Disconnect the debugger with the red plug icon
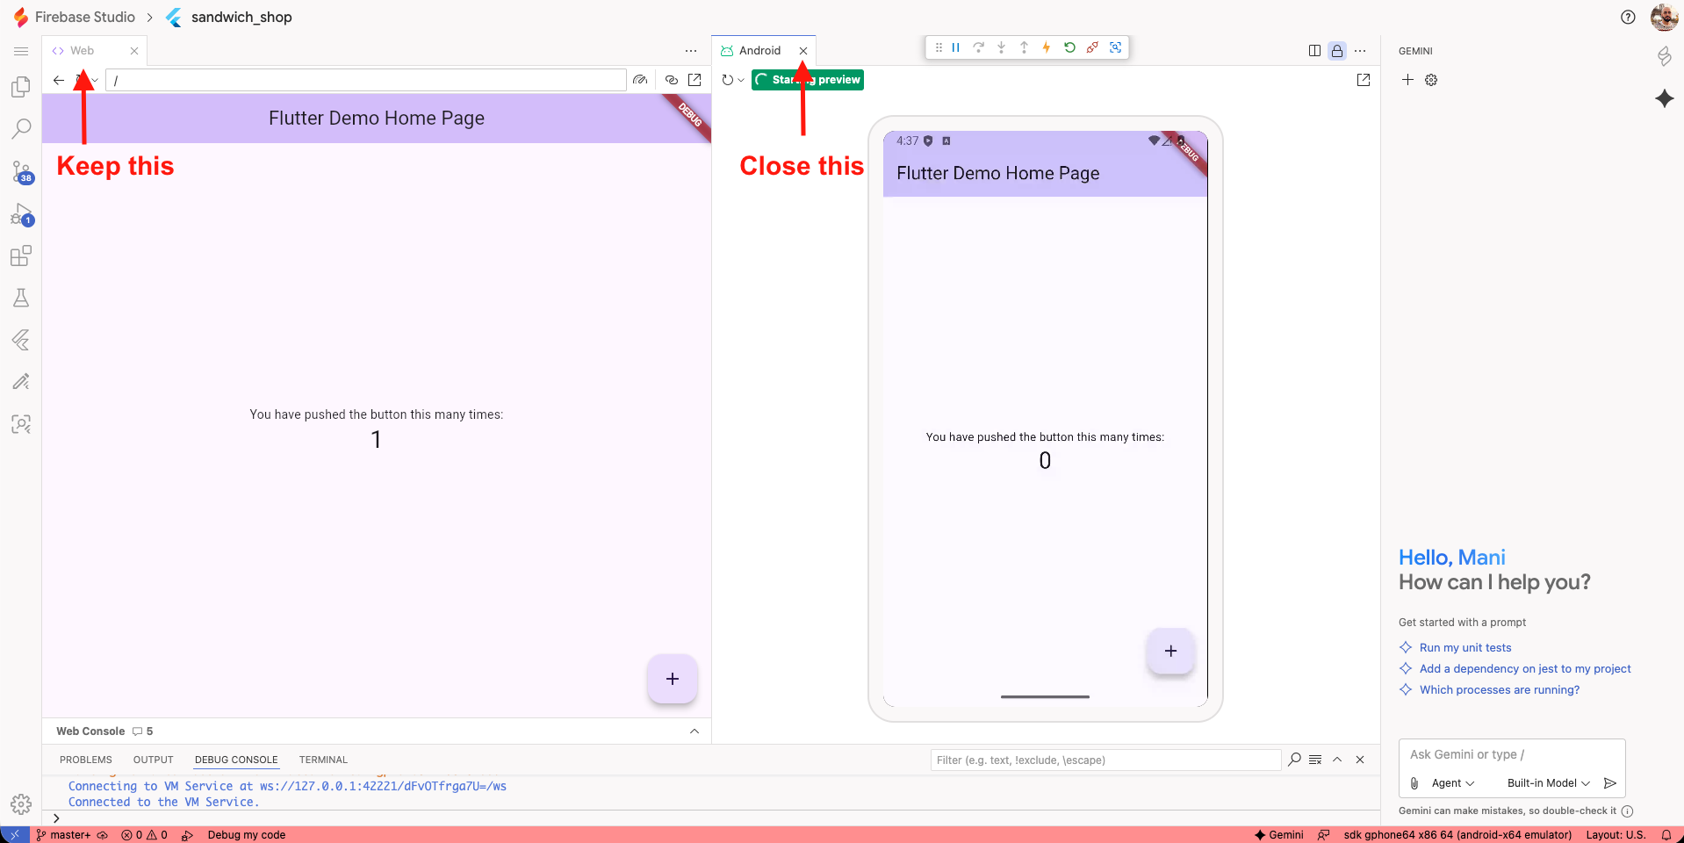The height and width of the screenshot is (843, 1684). [x=1092, y=48]
